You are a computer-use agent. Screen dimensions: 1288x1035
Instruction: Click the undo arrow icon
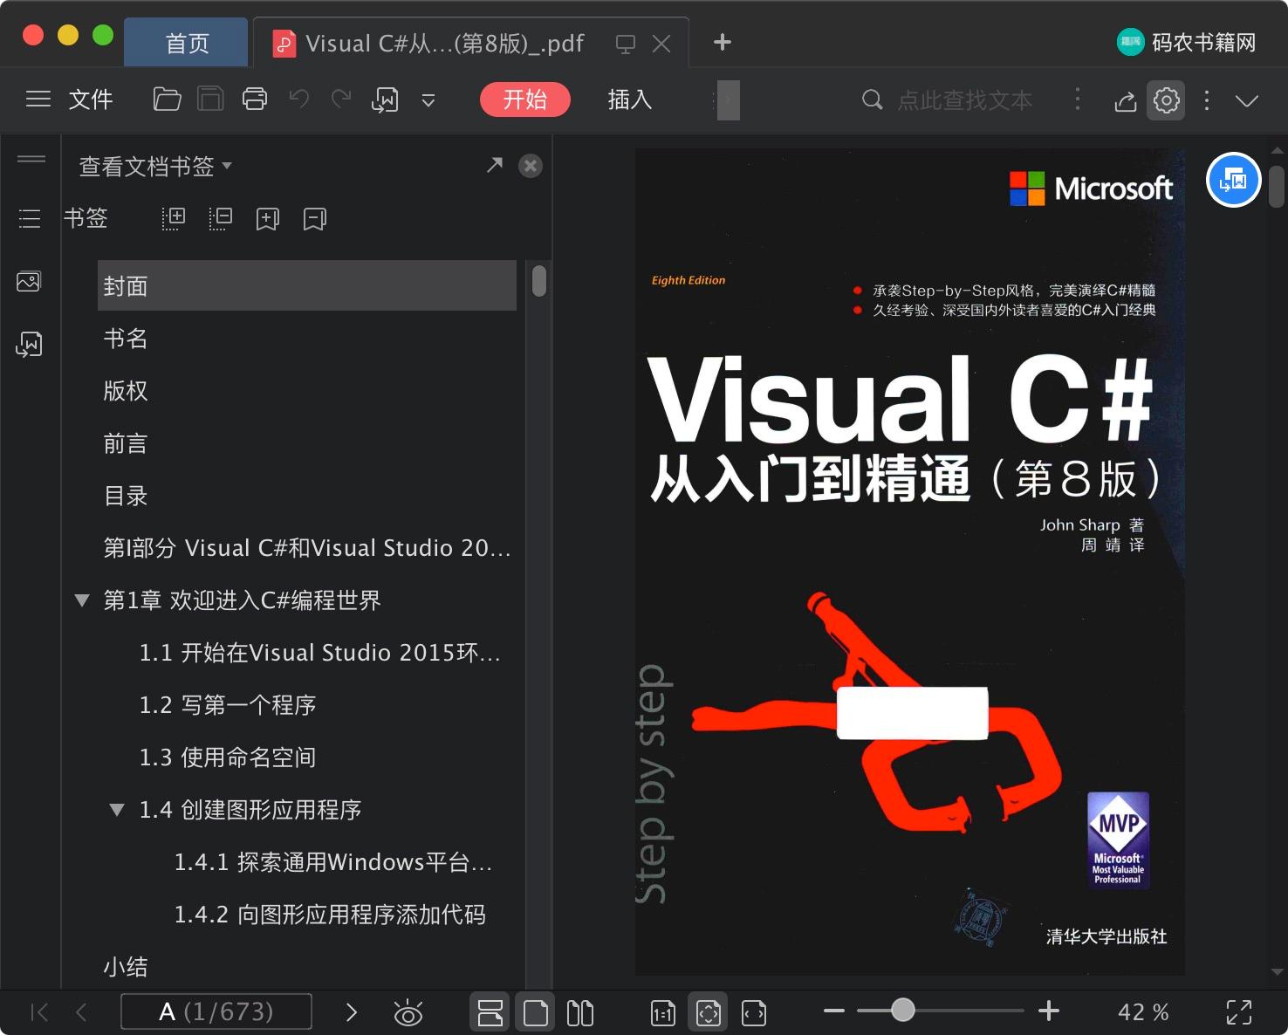[x=299, y=99]
